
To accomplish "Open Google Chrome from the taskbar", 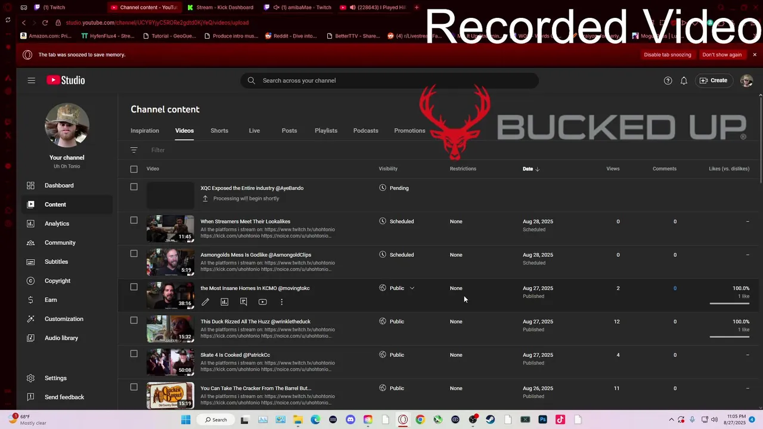I will 420,419.
